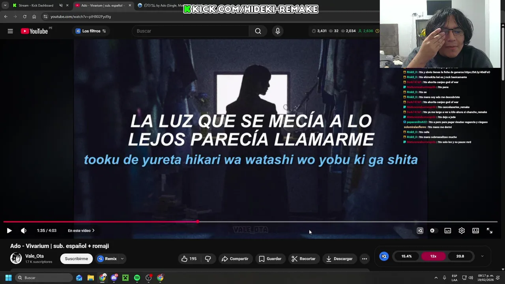Save video with the Guardar button

coord(270,259)
